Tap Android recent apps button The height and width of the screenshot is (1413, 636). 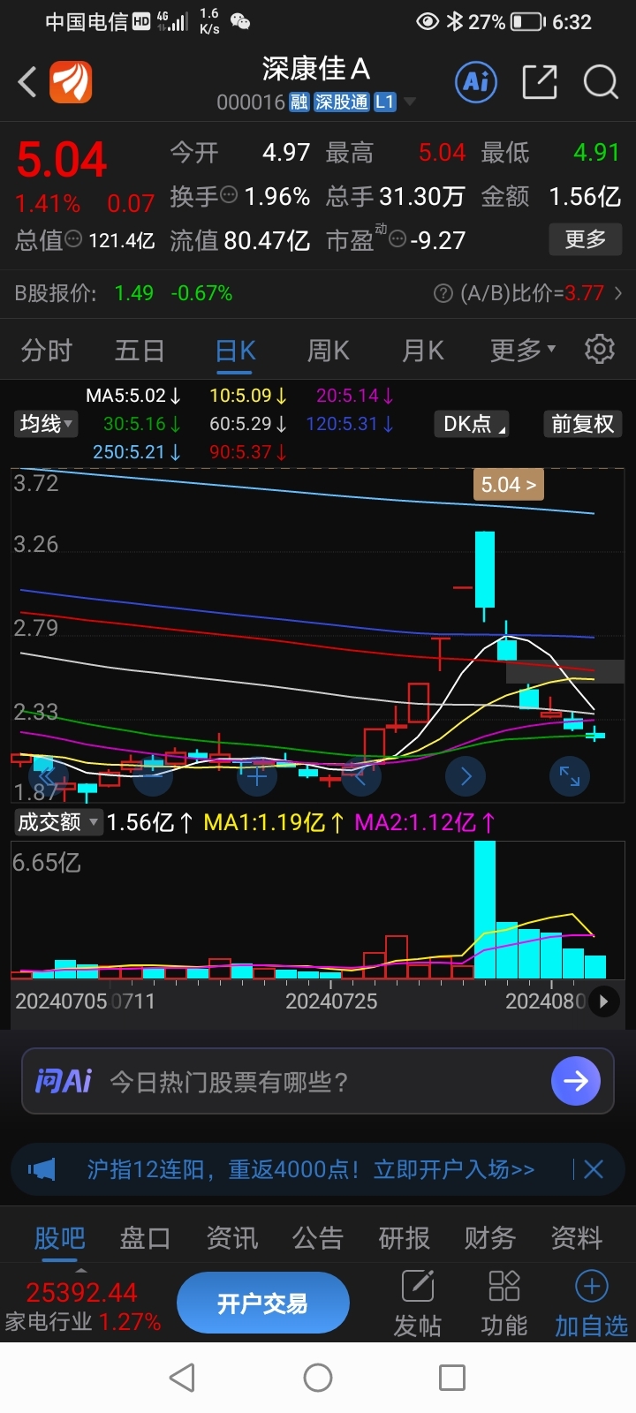pos(452,1378)
